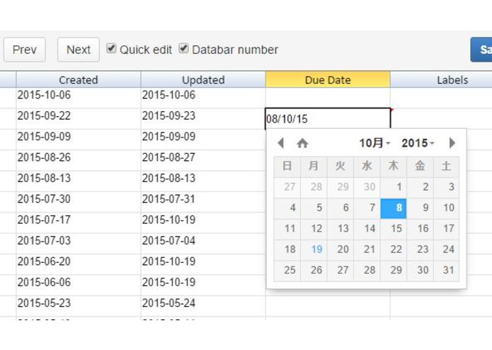Click the blue Save button

point(481,50)
